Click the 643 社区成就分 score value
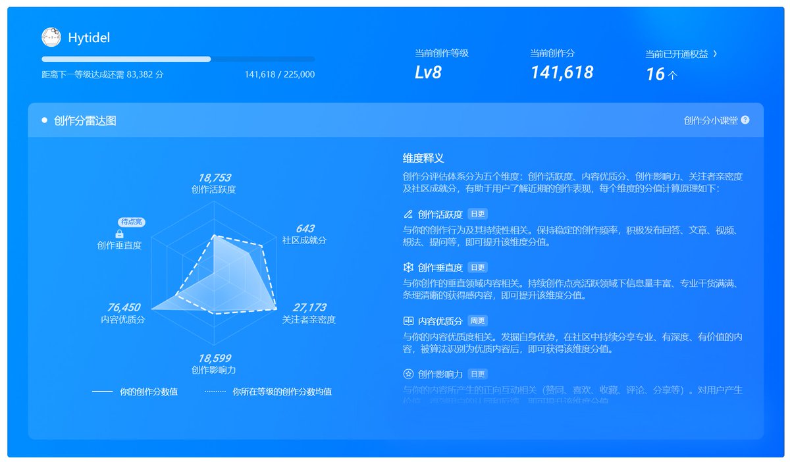This screenshot has width=790, height=462. coord(304,229)
